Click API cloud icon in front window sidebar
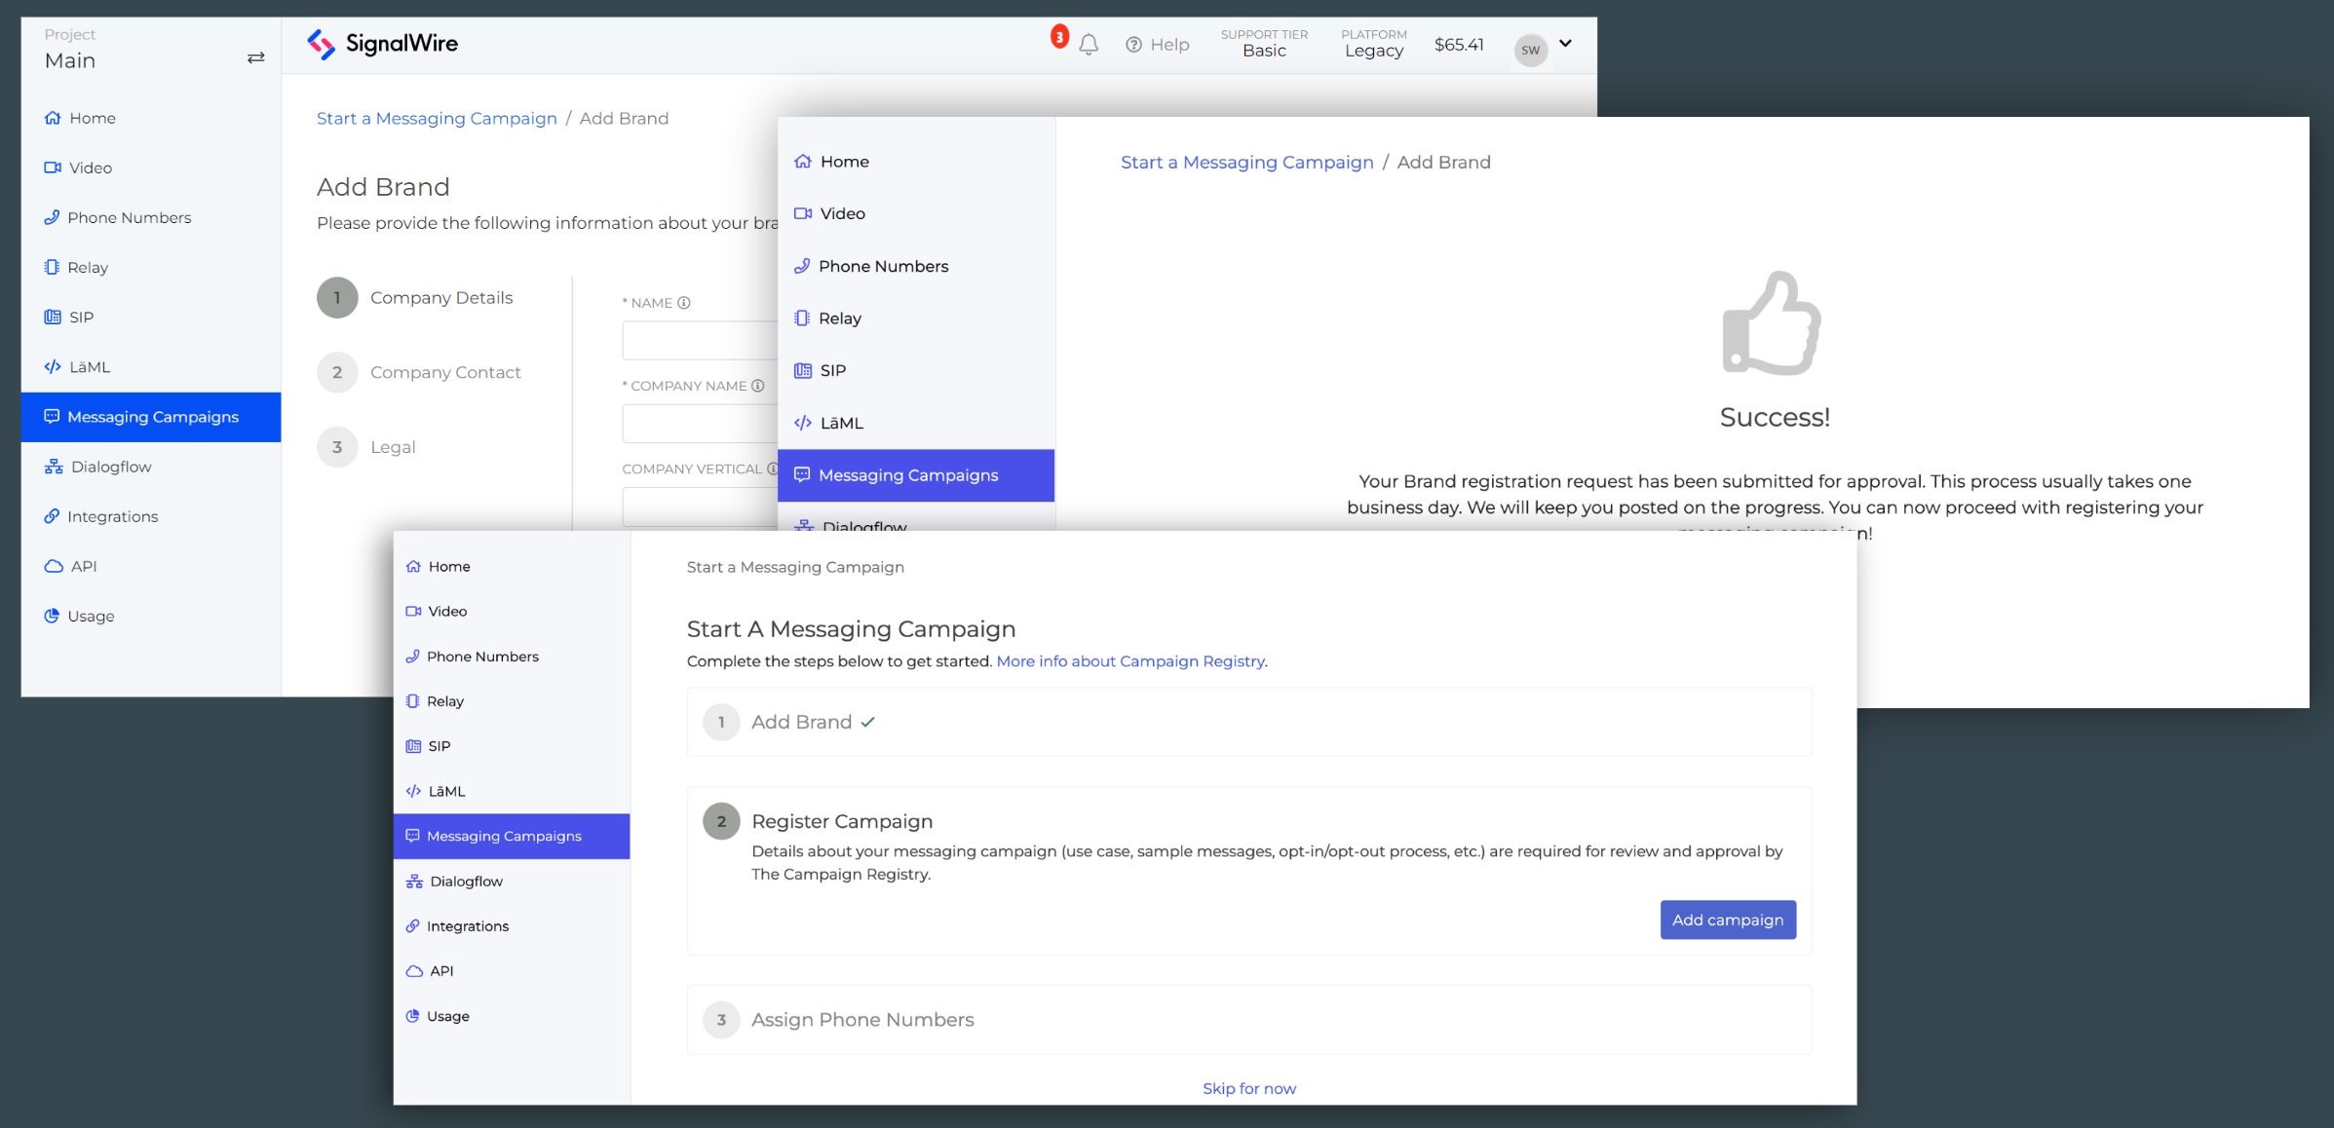Image resolution: width=2334 pixels, height=1128 pixels. pyautogui.click(x=414, y=971)
